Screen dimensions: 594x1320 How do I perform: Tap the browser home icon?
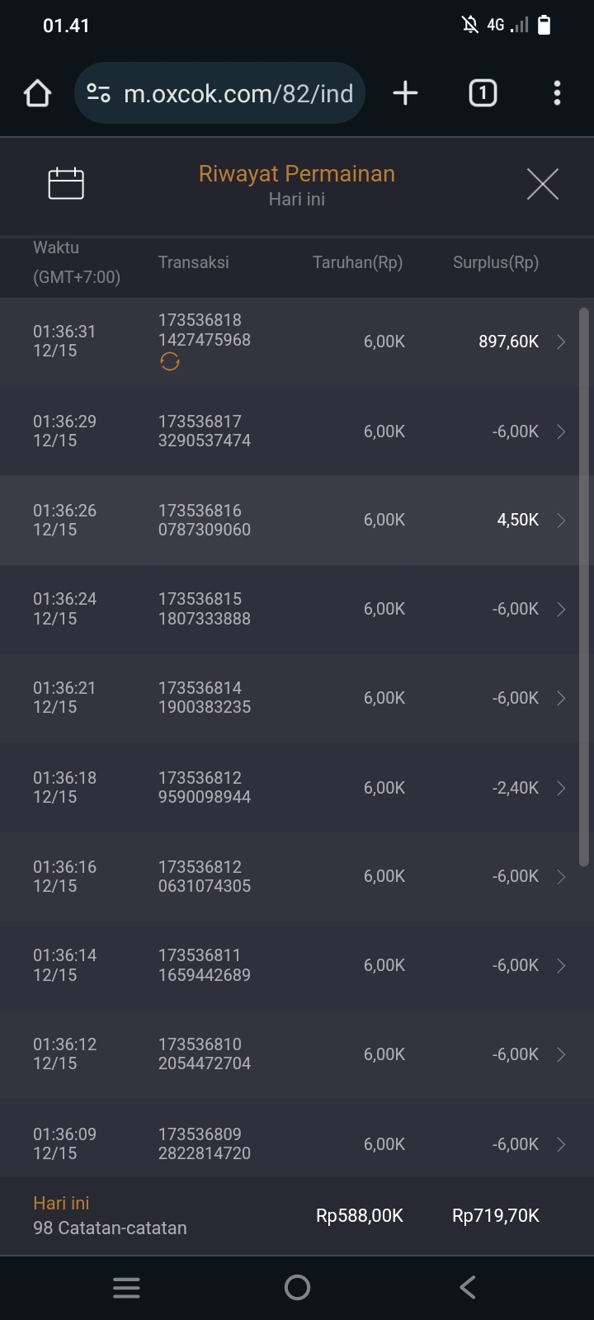(x=38, y=93)
